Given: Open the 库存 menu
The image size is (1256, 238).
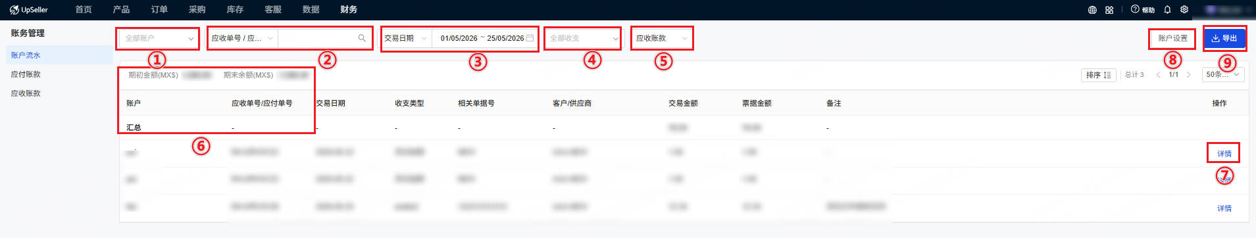Looking at the screenshot, I should click(x=235, y=10).
